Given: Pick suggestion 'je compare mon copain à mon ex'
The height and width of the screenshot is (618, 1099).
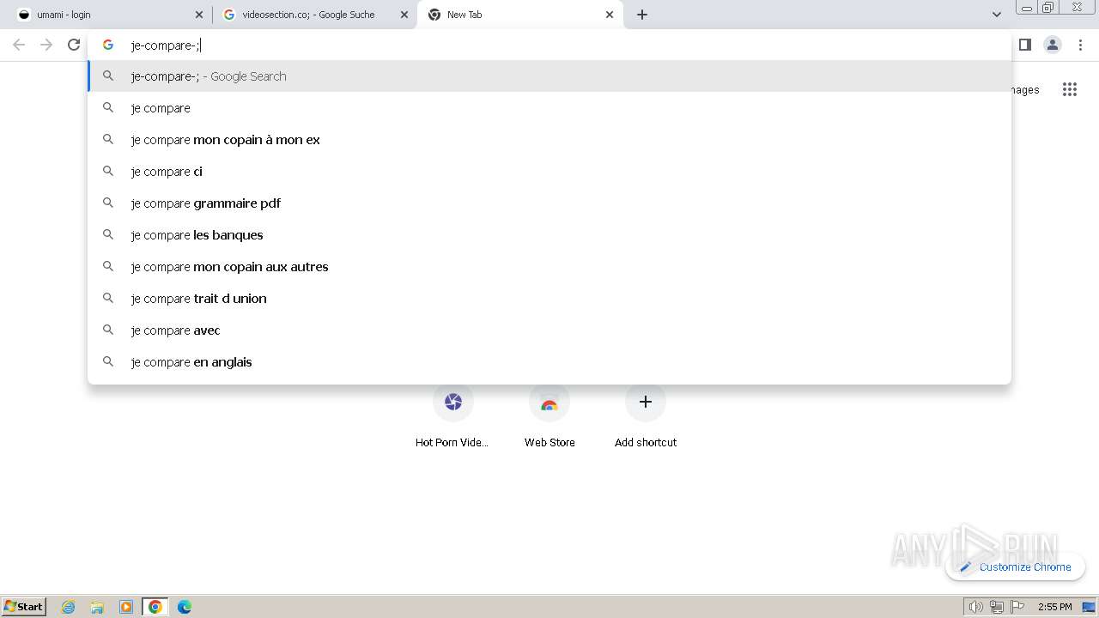Looking at the screenshot, I should [x=549, y=140].
